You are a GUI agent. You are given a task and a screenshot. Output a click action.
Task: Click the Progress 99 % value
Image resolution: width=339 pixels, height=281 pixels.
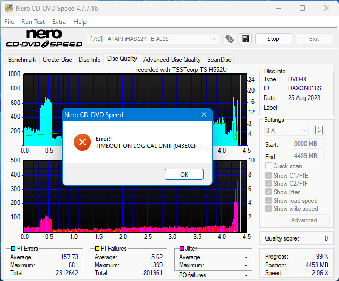pos(322,257)
